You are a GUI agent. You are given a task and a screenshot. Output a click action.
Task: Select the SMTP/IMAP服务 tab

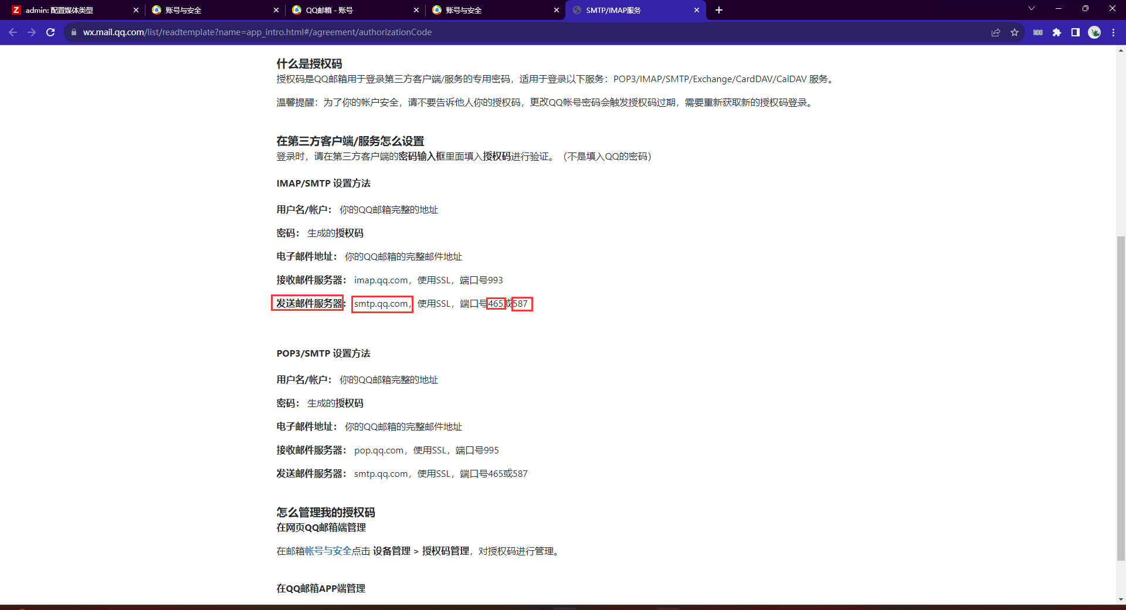pyautogui.click(x=635, y=10)
